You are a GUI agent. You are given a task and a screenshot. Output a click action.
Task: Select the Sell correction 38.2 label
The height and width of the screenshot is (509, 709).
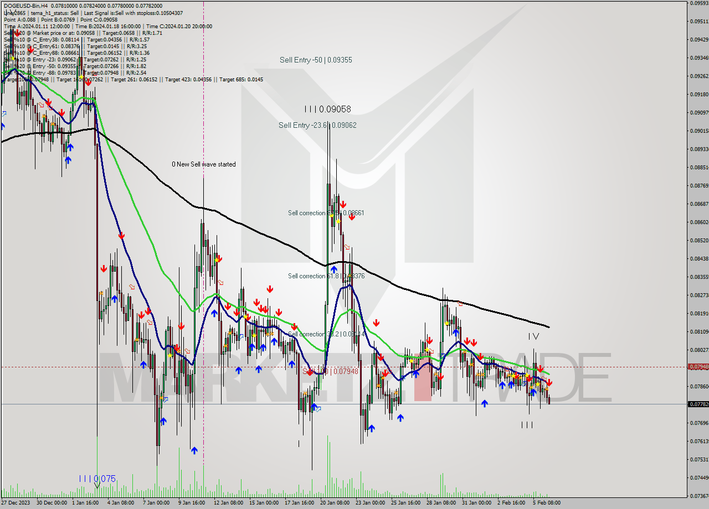326,334
